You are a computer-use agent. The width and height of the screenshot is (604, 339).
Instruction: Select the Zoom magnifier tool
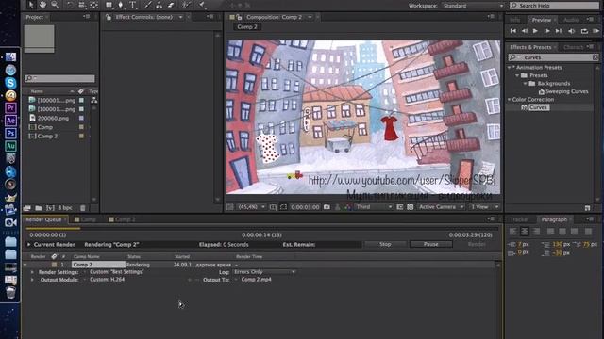55,5
